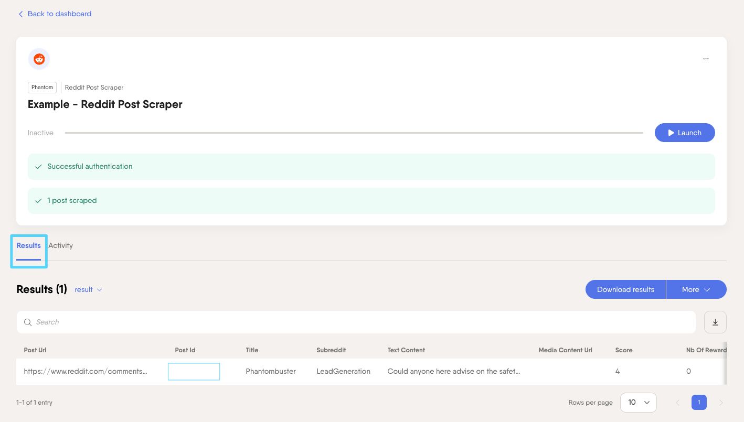Click the Score column header
This screenshot has width=744, height=422.
[624, 350]
